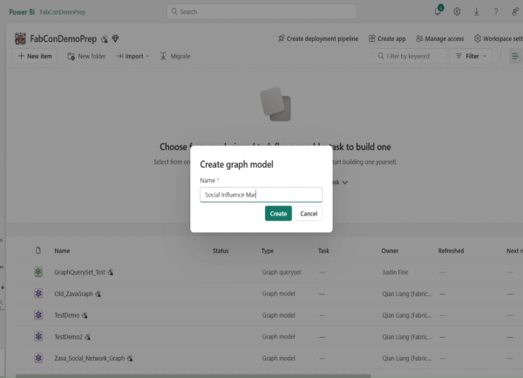
Task: Click the Status column header
Action: point(221,251)
